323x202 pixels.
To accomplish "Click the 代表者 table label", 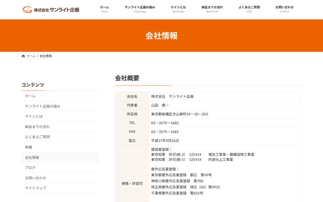I will (132, 105).
